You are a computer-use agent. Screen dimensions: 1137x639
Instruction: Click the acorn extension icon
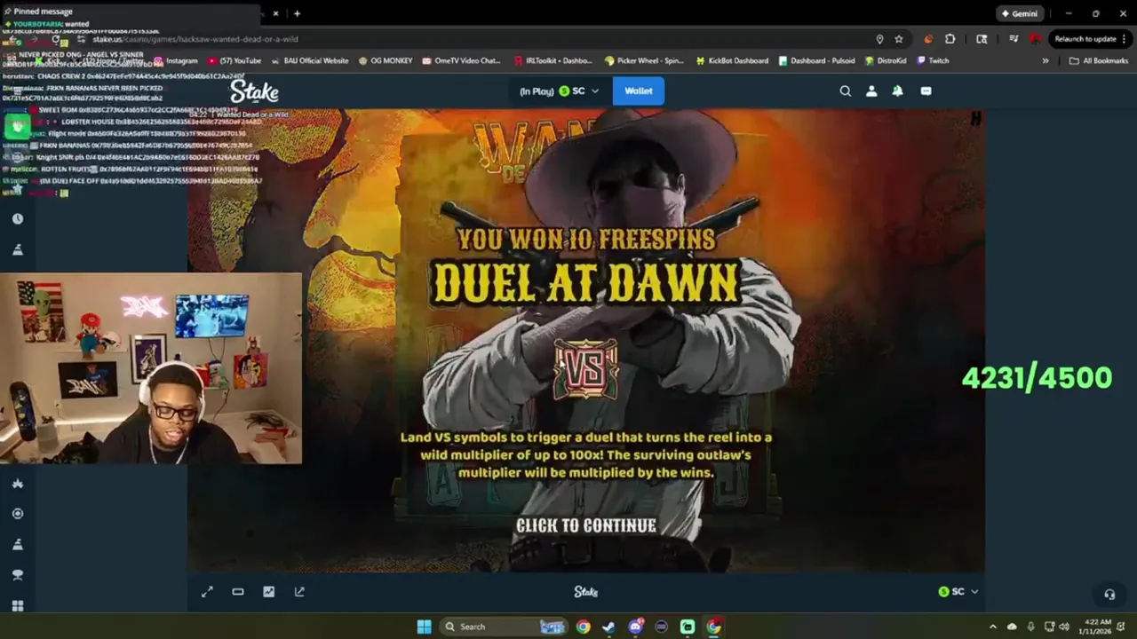pyautogui.click(x=928, y=39)
